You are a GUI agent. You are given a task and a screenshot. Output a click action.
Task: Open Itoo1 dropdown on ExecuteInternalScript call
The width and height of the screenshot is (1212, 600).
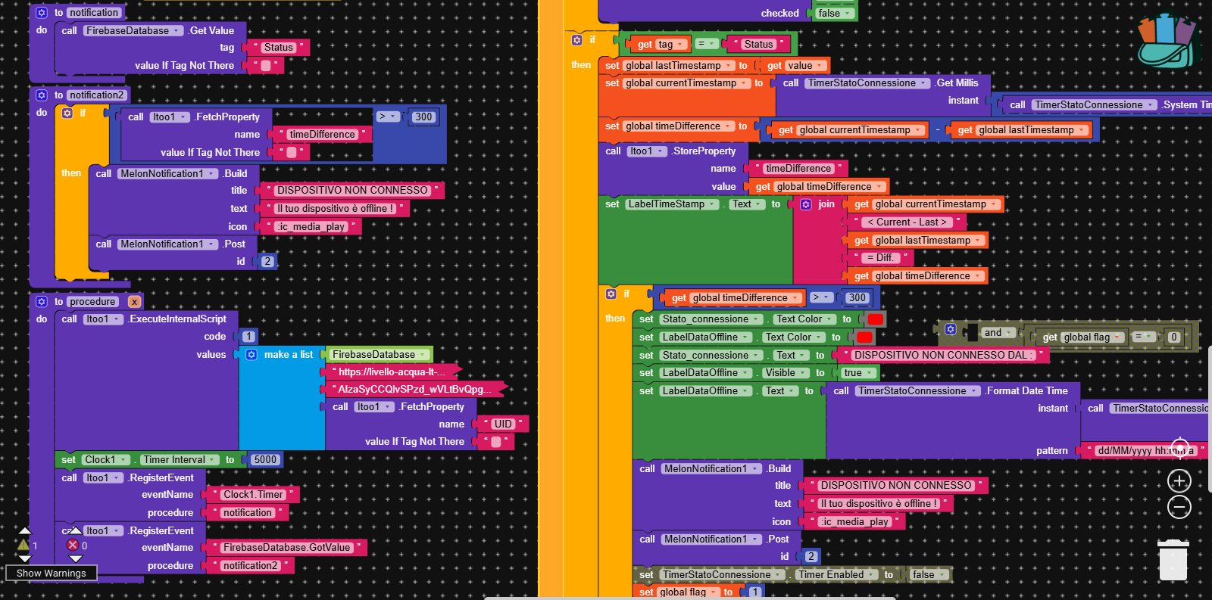103,319
